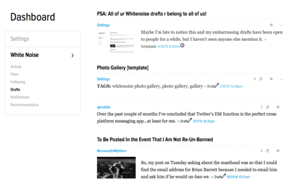
Task: Click the pencil icon on Photo Gallery draft
Action: pos(216,86)
